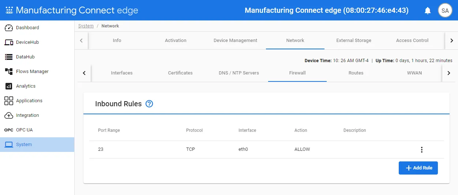Image resolution: width=458 pixels, height=195 pixels.
Task: Click the TCP protocol cell
Action: (x=191, y=149)
